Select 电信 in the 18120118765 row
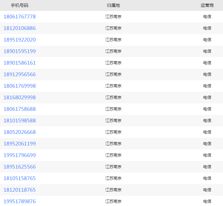This screenshot has height=206, width=223. coord(207,190)
